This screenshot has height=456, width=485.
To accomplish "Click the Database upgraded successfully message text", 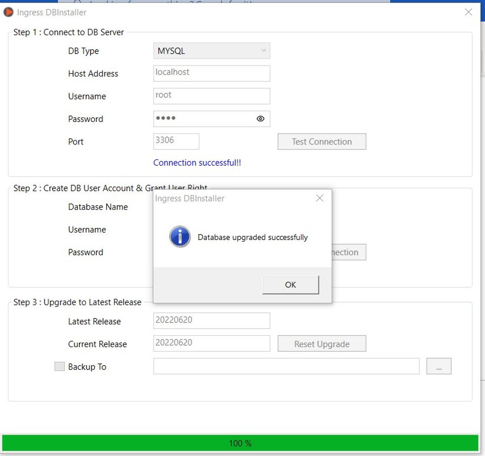I will [253, 237].
